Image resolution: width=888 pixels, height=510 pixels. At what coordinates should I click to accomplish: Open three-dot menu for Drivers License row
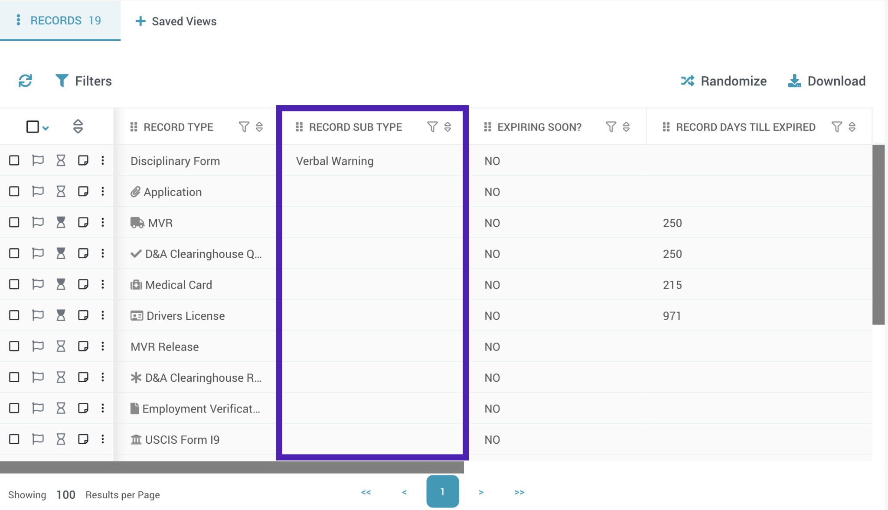pos(103,315)
